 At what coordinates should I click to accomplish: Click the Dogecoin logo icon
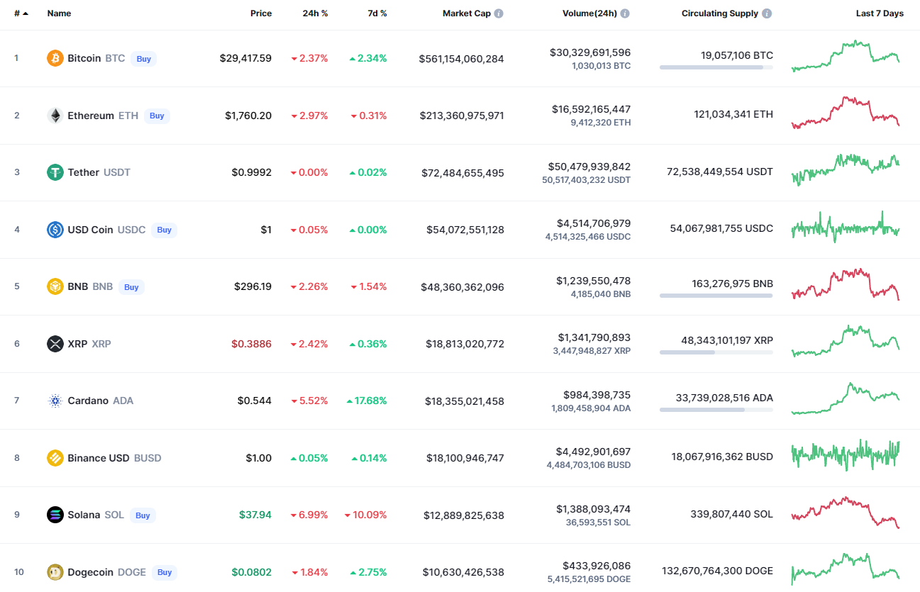coord(55,572)
